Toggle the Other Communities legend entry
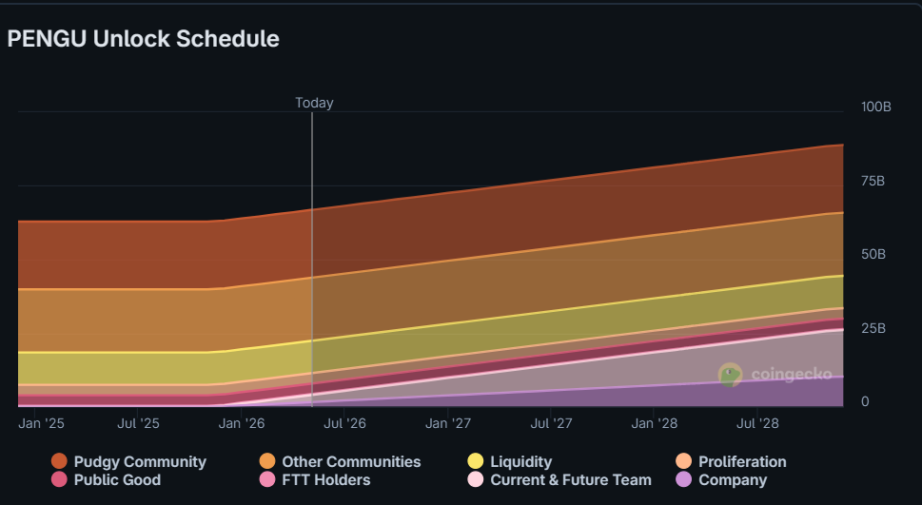This screenshot has height=505, width=922. pos(340,461)
